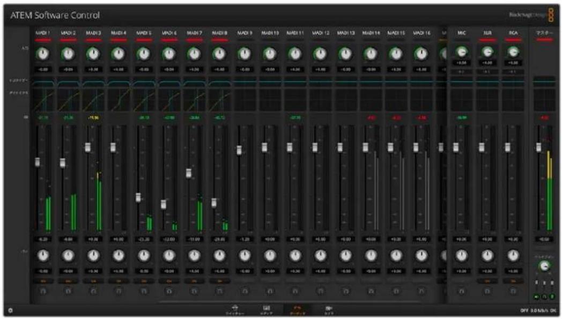The width and height of the screenshot is (562, 319).
Task: Toggle the MADI 1 ON button
Action: (43, 281)
